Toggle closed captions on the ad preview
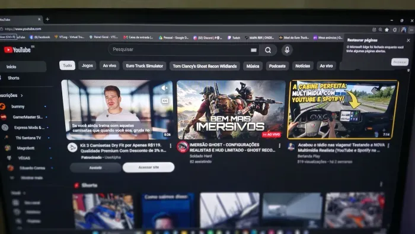The height and width of the screenshot is (234, 415). point(165,101)
